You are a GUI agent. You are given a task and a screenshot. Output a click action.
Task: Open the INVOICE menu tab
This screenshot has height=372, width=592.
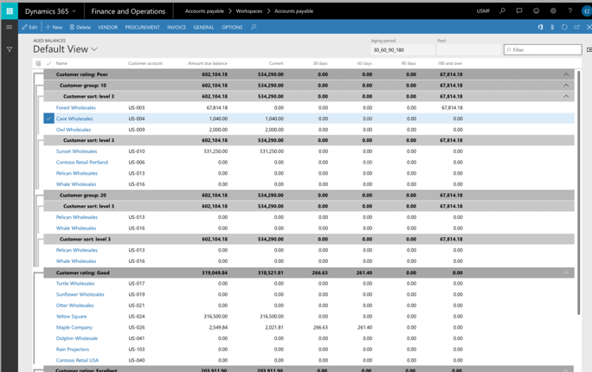tap(177, 27)
